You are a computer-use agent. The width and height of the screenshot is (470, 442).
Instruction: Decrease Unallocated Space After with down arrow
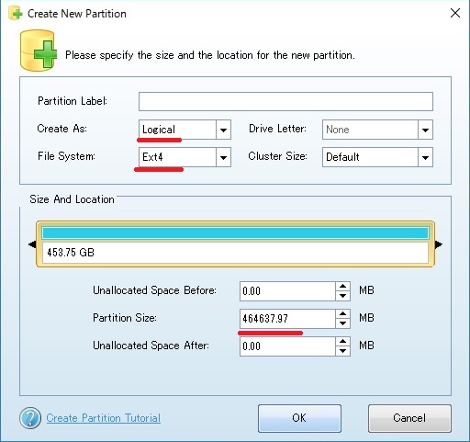click(x=342, y=351)
